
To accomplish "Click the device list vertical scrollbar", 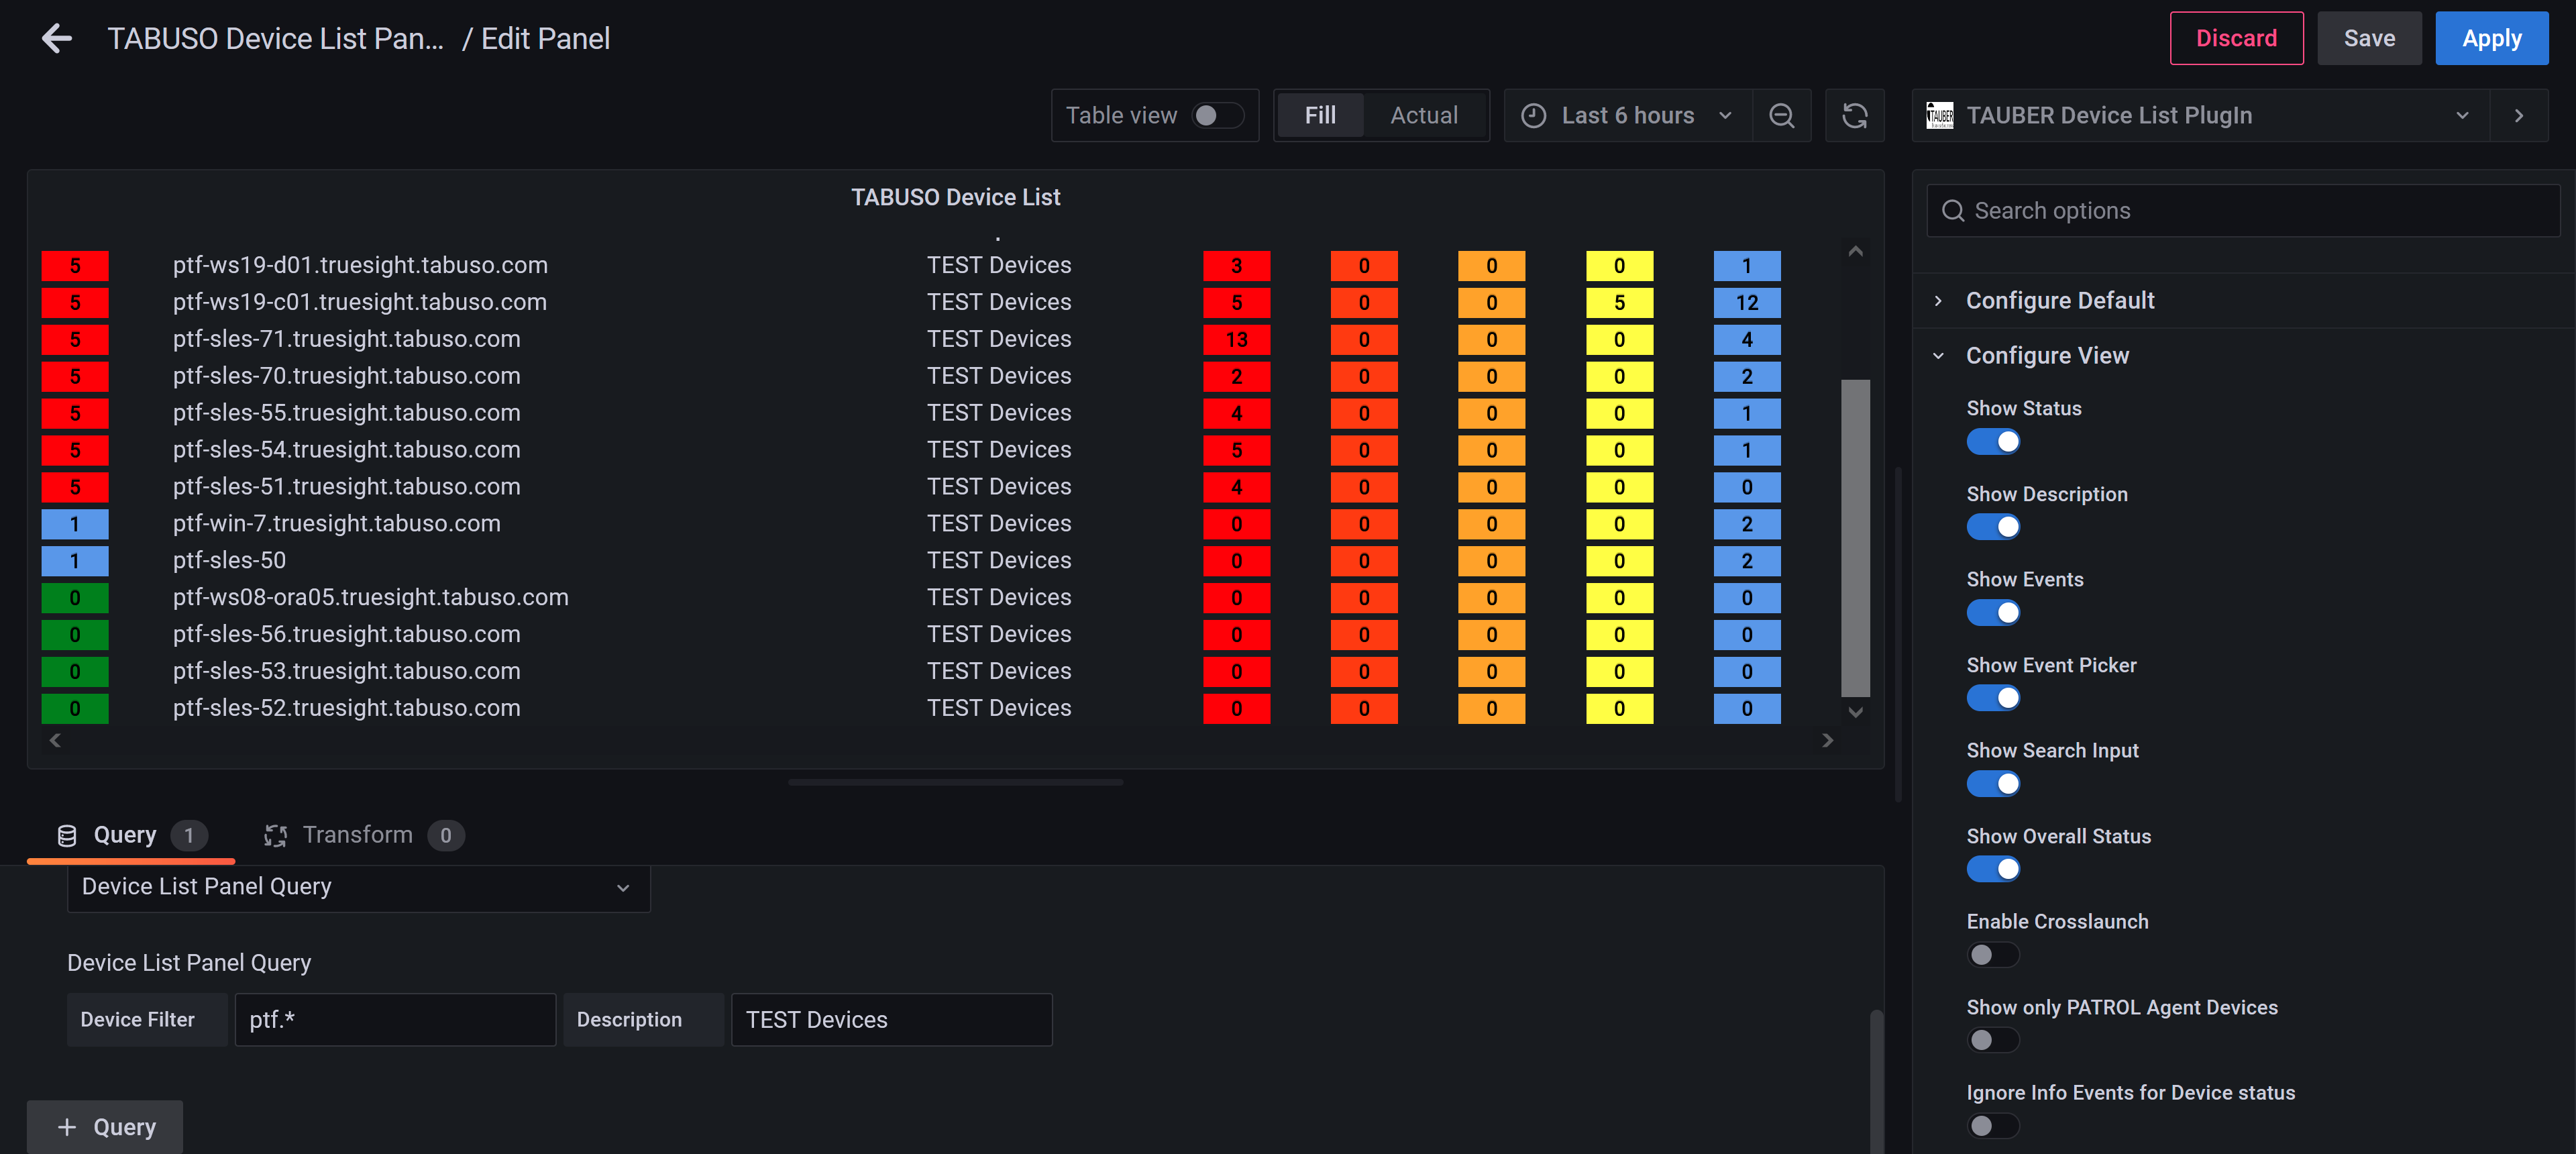I will coord(1855,538).
